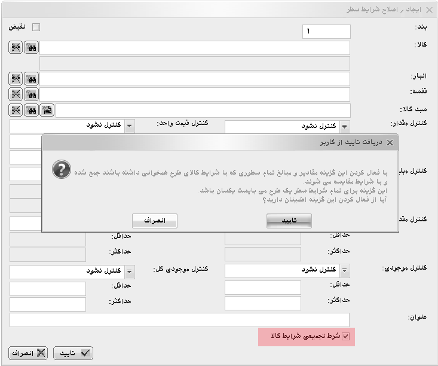Open binoculars search for انبار field
This screenshot has width=438, height=366.
[x=32, y=79]
